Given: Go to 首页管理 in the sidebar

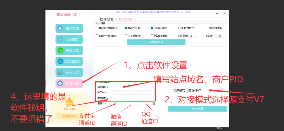Looking at the screenshot, I should (69, 28).
